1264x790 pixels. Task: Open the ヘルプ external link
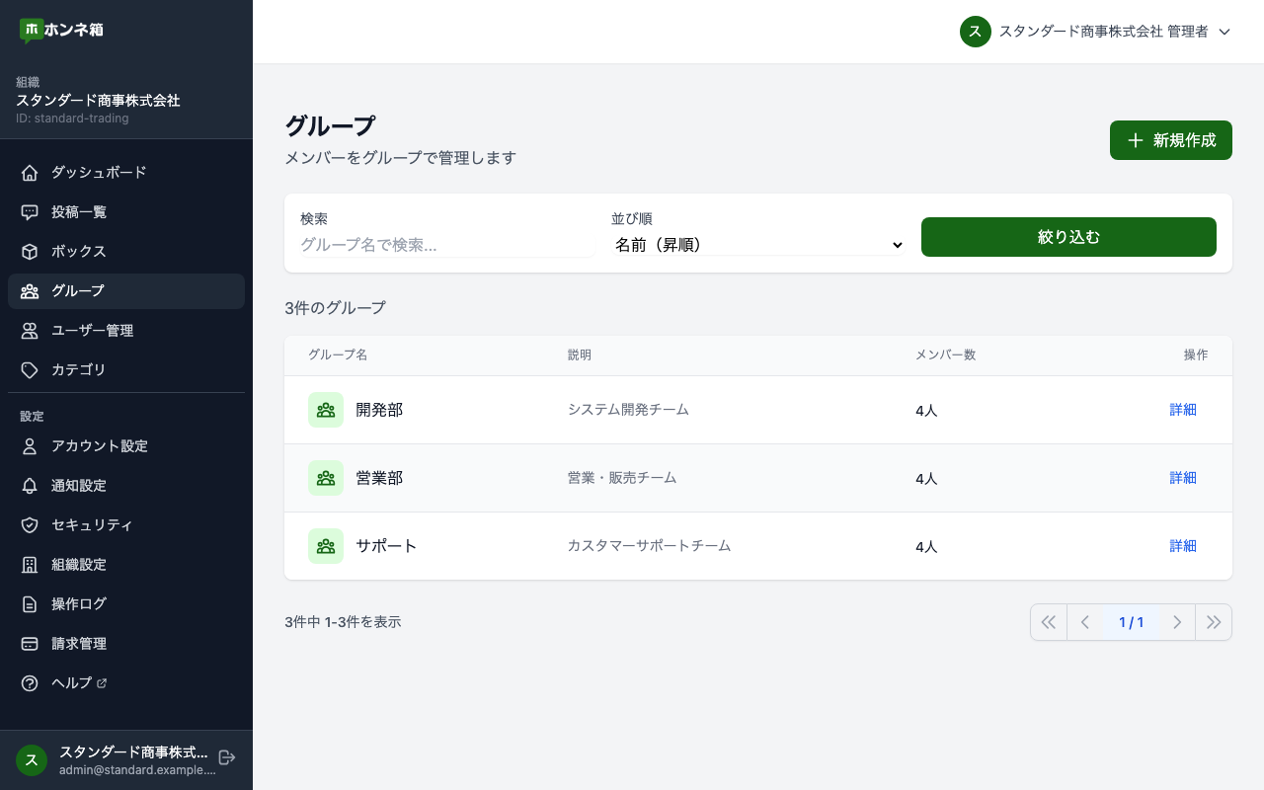(72, 683)
